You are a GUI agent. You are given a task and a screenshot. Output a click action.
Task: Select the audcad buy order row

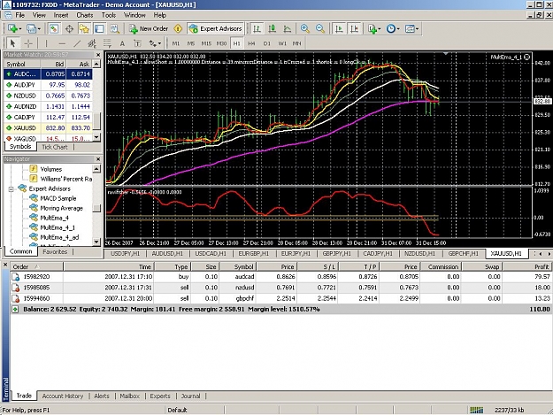(x=280, y=277)
